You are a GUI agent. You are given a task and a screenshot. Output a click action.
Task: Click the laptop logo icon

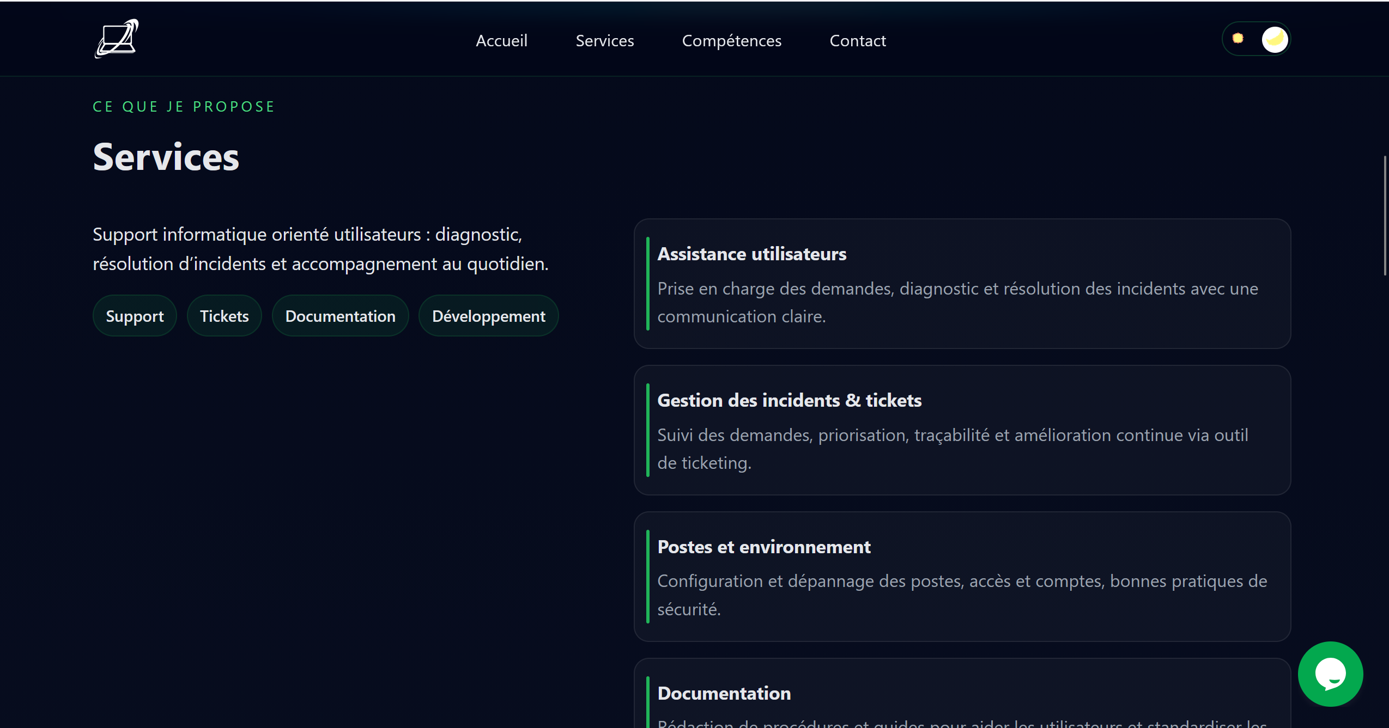(x=116, y=38)
